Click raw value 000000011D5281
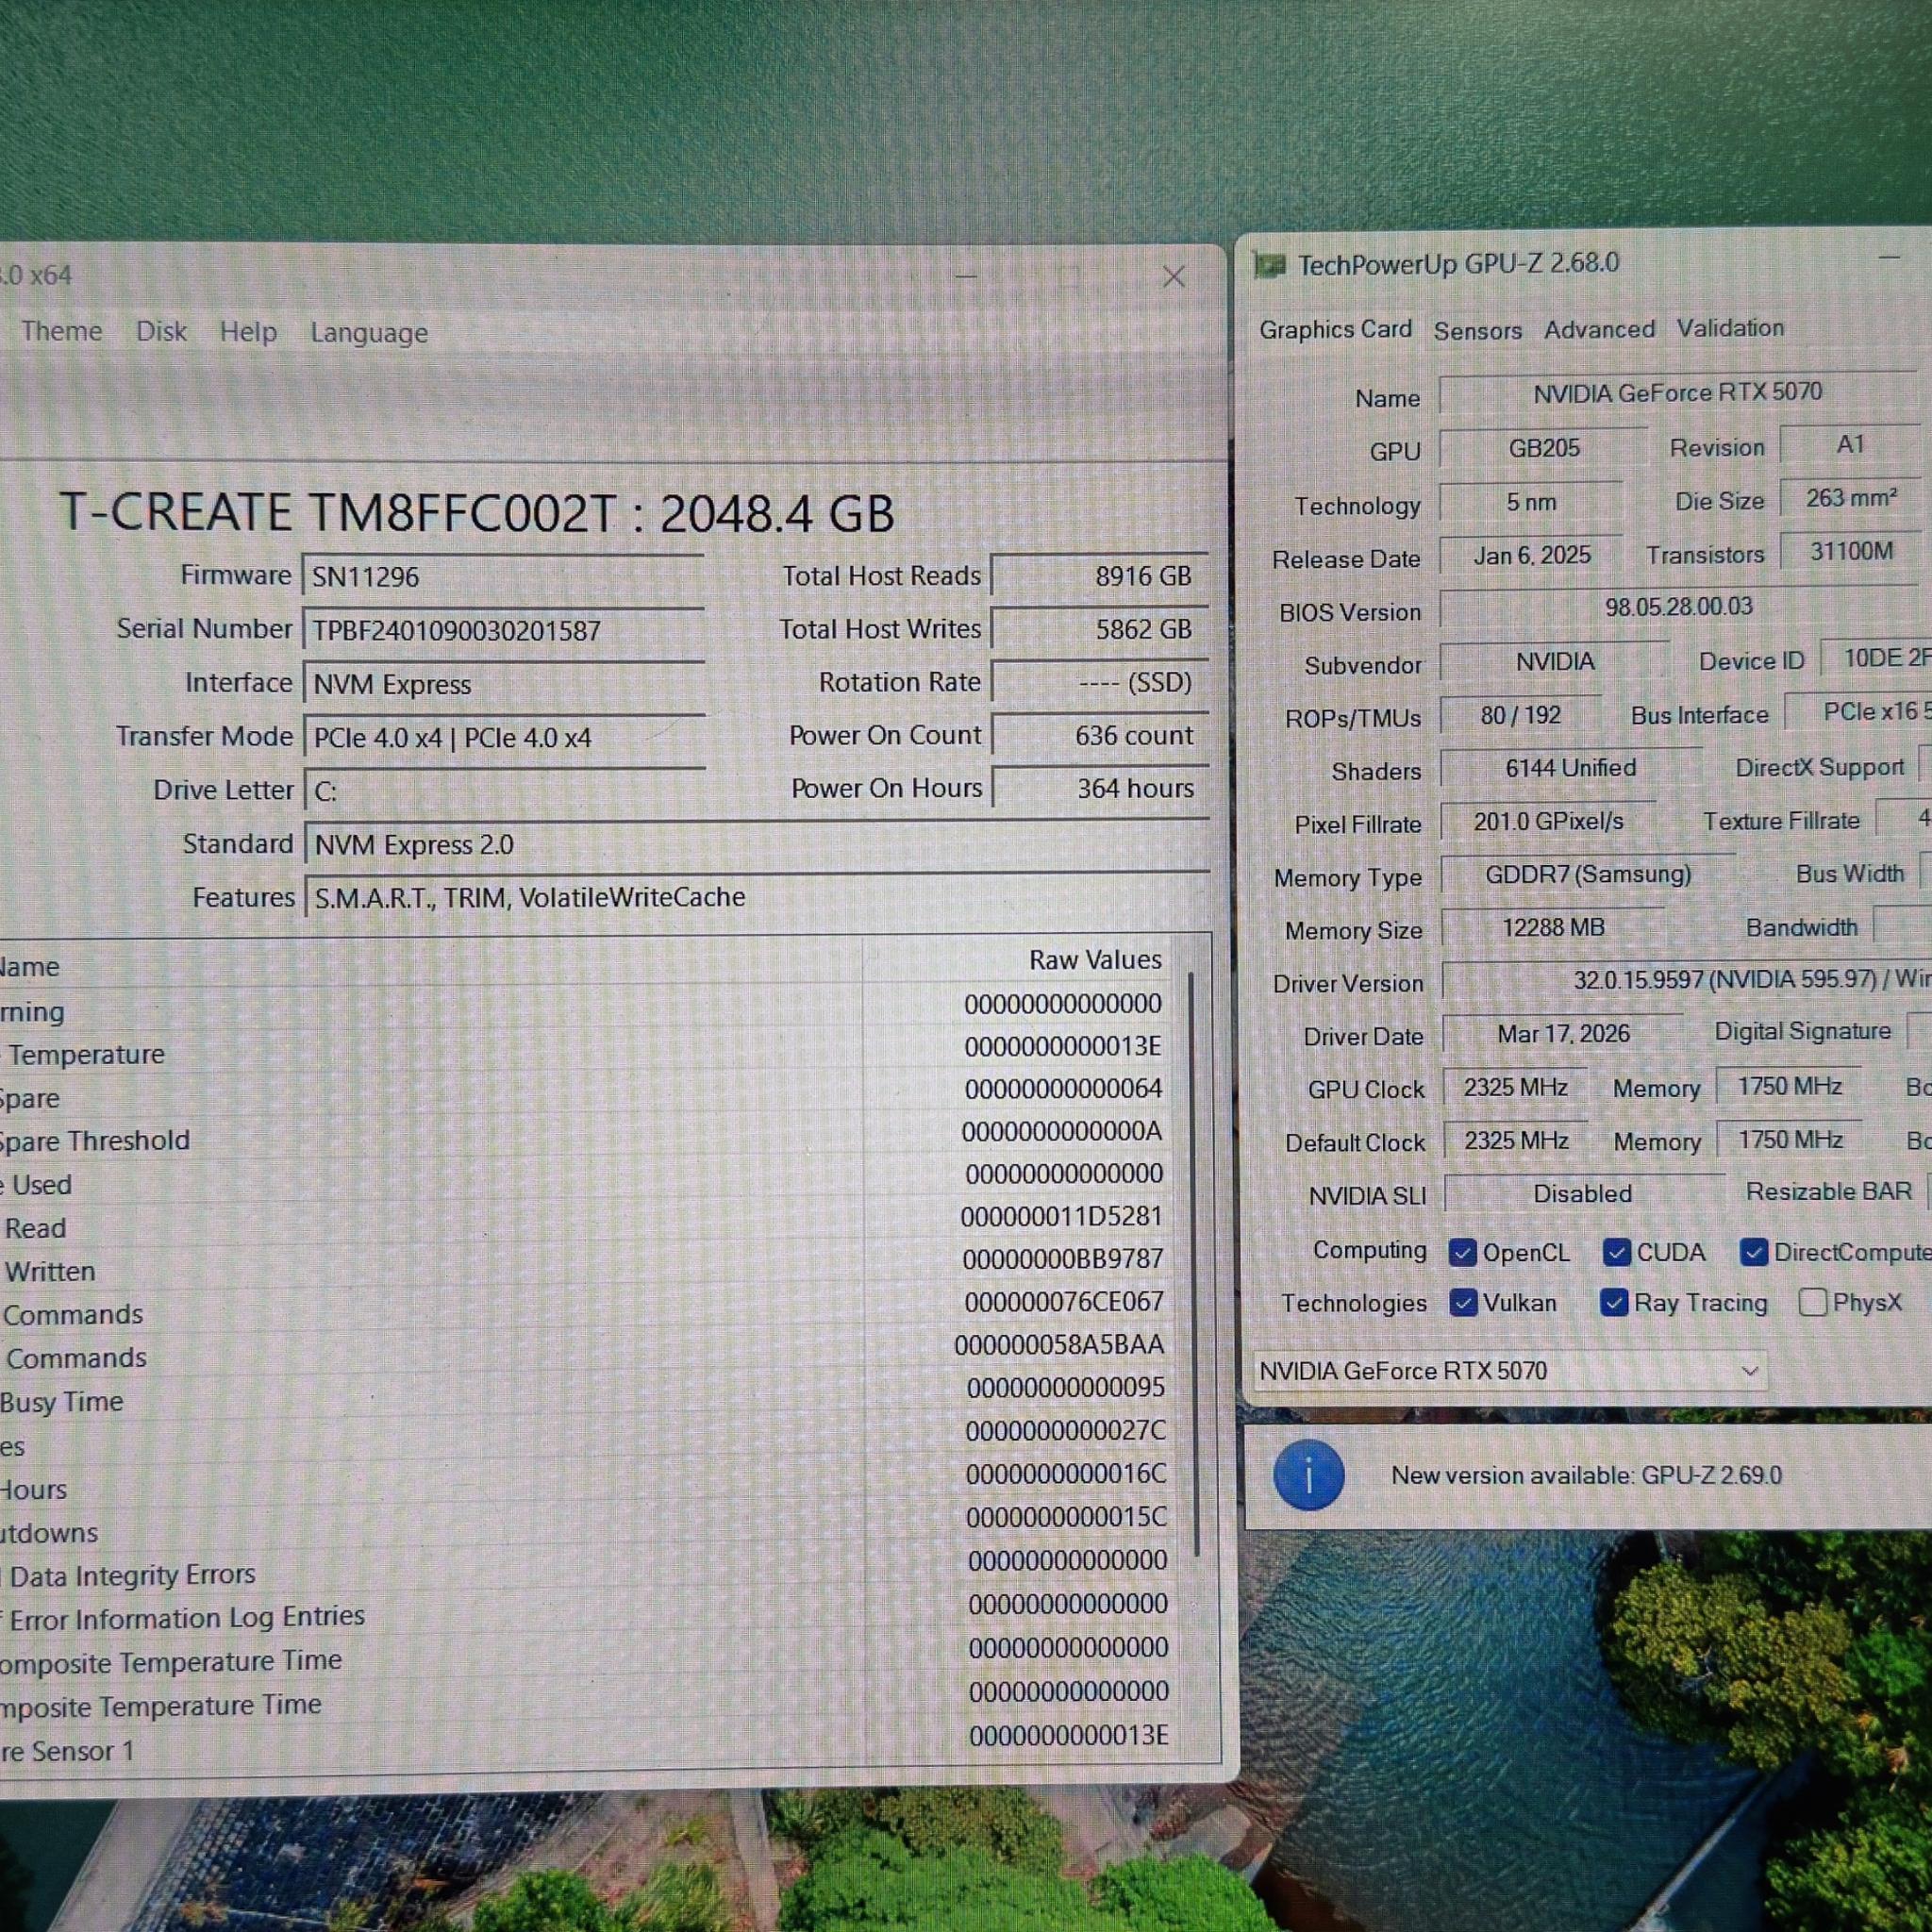This screenshot has width=1932, height=1932. click(x=1061, y=1217)
